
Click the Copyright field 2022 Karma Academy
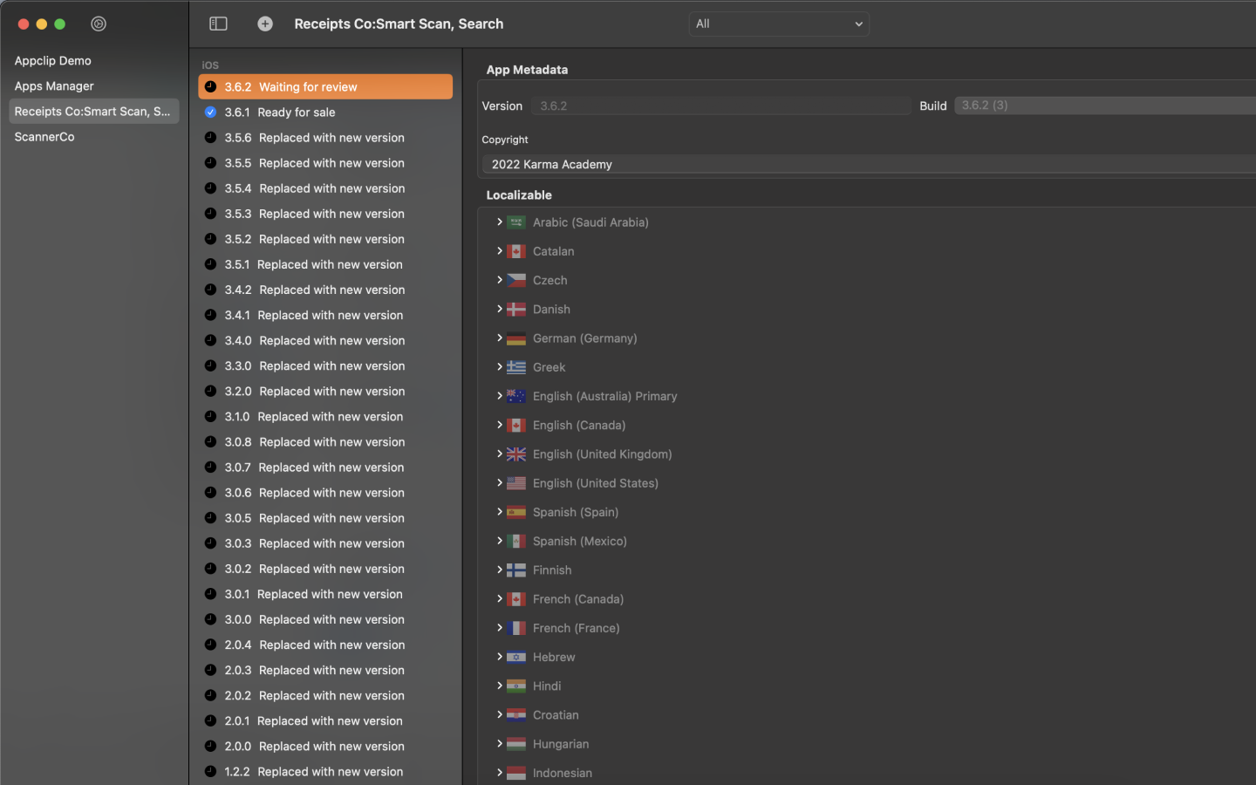click(869, 164)
